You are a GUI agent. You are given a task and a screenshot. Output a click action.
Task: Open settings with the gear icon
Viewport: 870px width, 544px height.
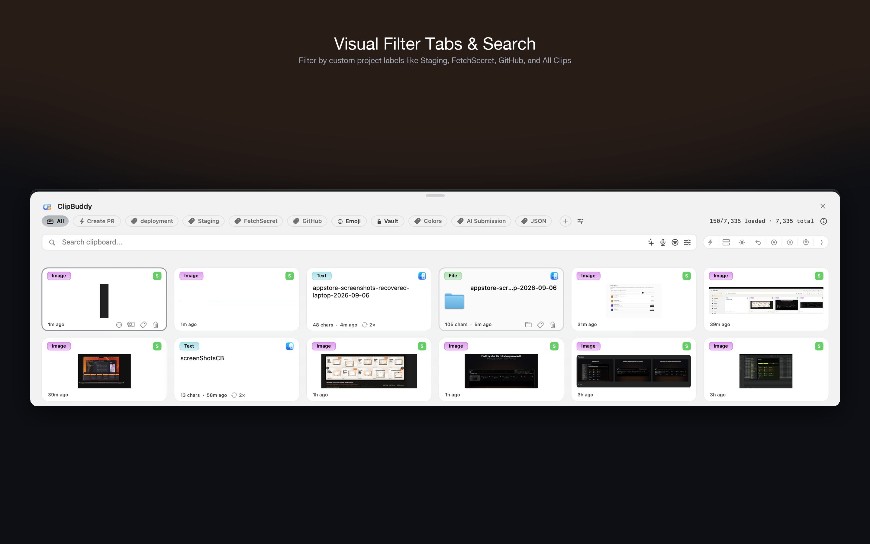(806, 242)
